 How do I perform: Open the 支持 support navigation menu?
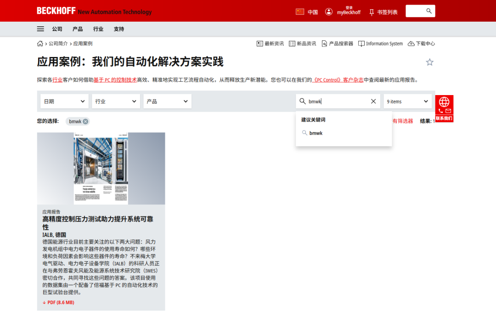[119, 29]
